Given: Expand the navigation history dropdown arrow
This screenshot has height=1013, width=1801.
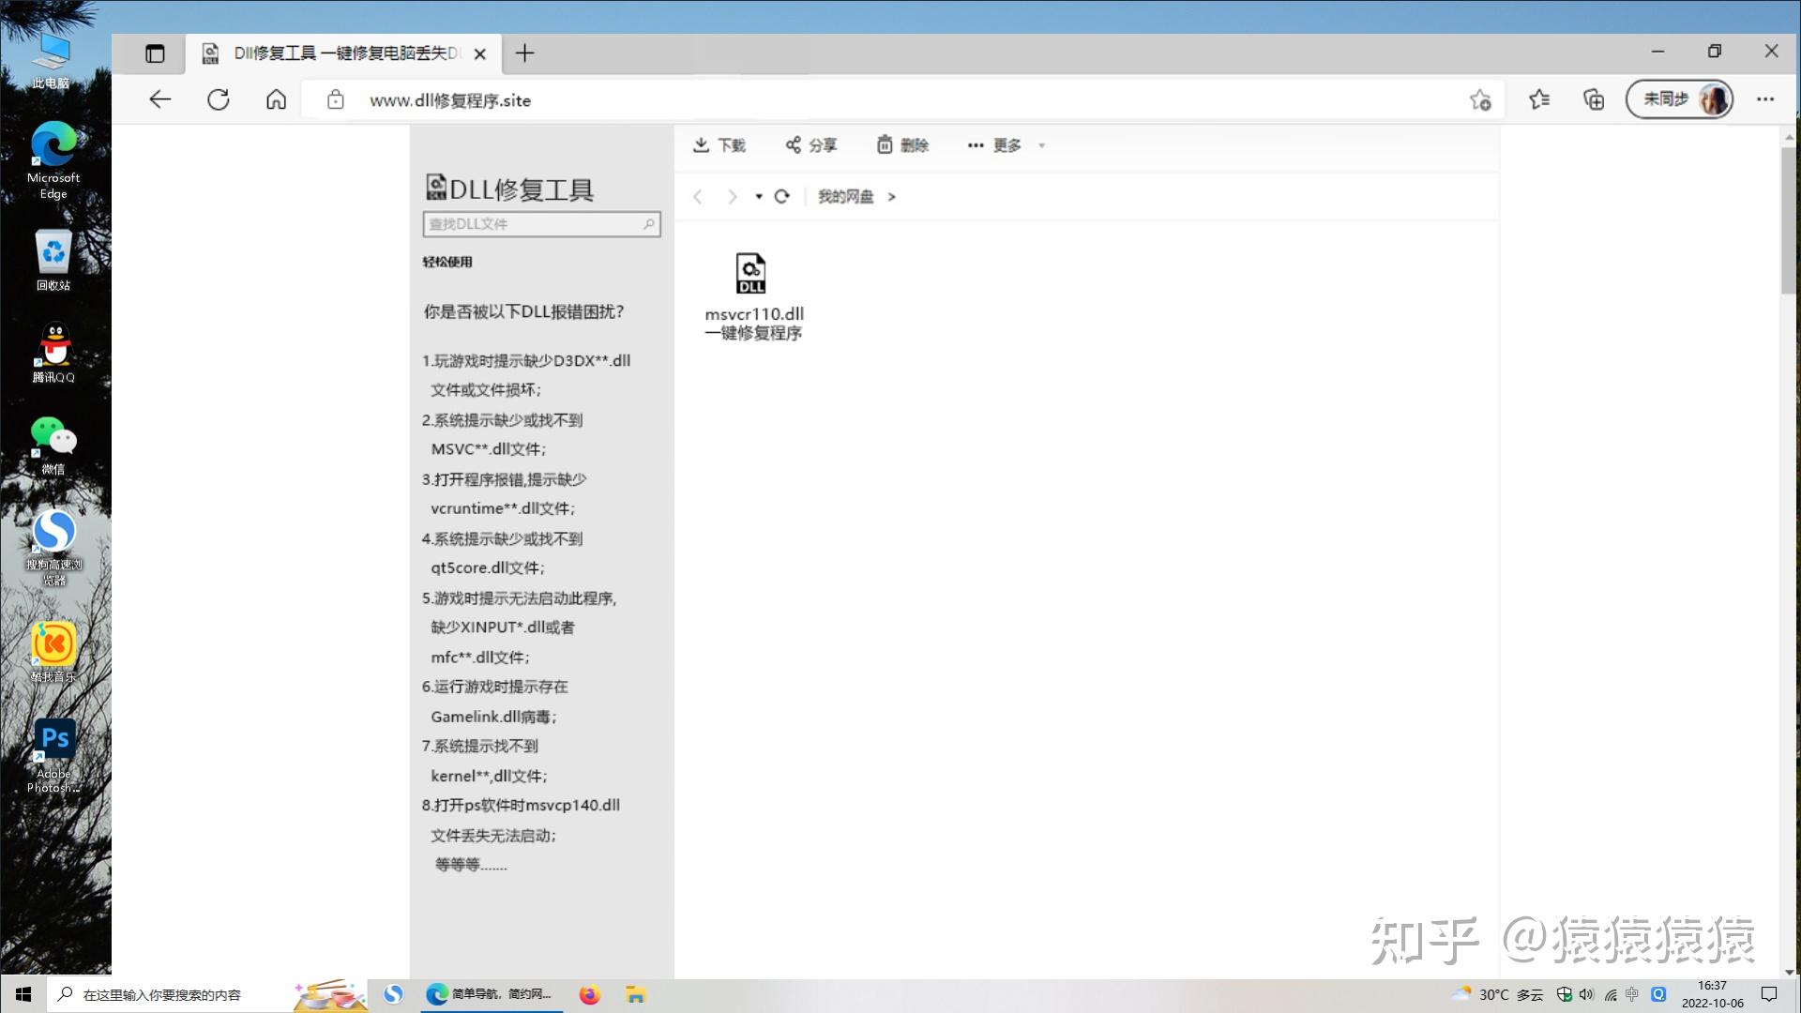Looking at the screenshot, I should click(759, 196).
